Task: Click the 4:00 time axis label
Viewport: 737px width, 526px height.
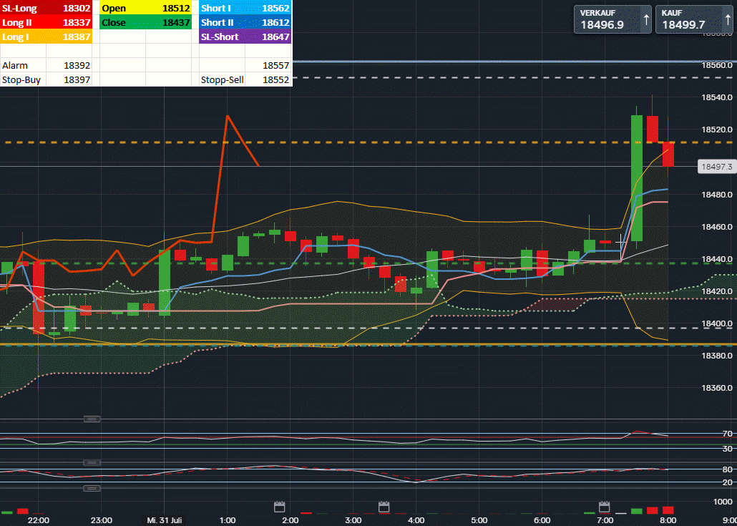Action: click(x=416, y=520)
